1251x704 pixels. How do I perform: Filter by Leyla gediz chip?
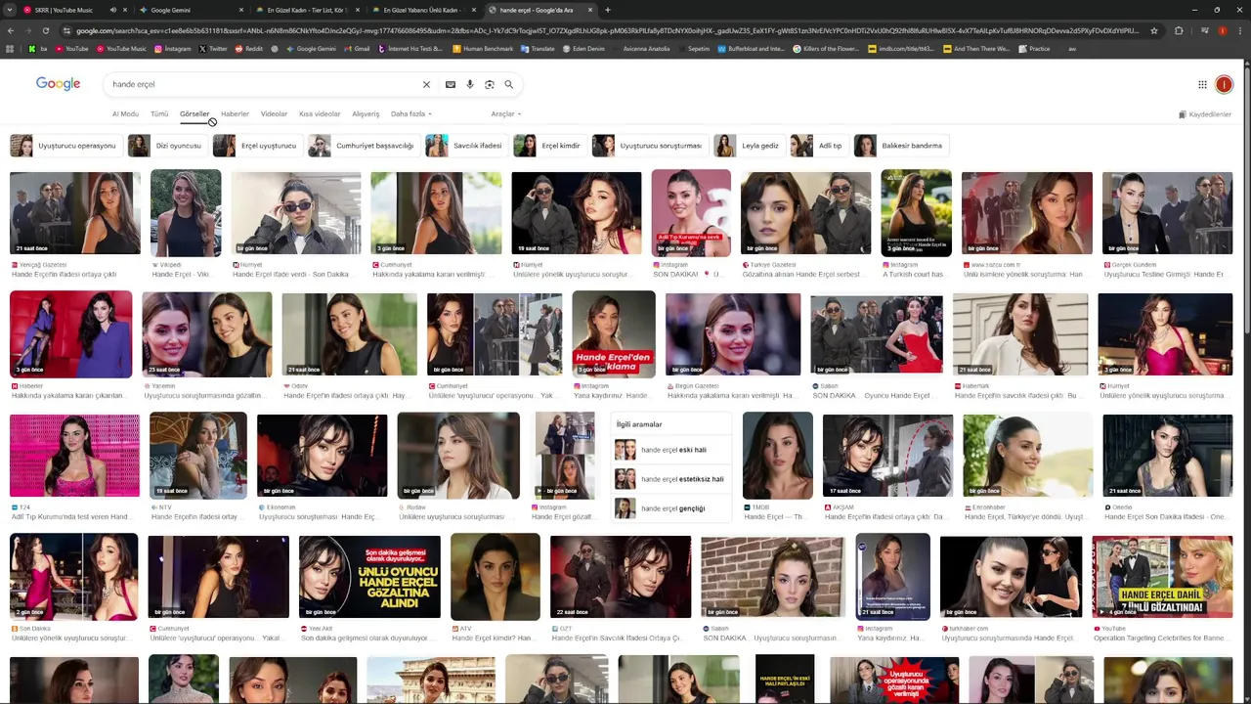tap(750, 146)
